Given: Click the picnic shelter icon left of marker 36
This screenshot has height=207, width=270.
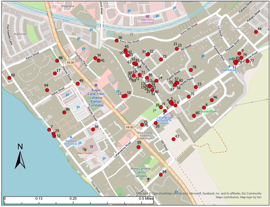Looking at the screenshot, I should click(x=132, y=34).
